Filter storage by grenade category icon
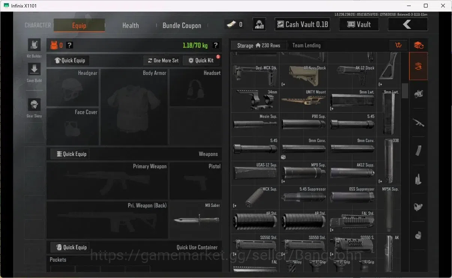This screenshot has height=278, width=452. pos(418,235)
